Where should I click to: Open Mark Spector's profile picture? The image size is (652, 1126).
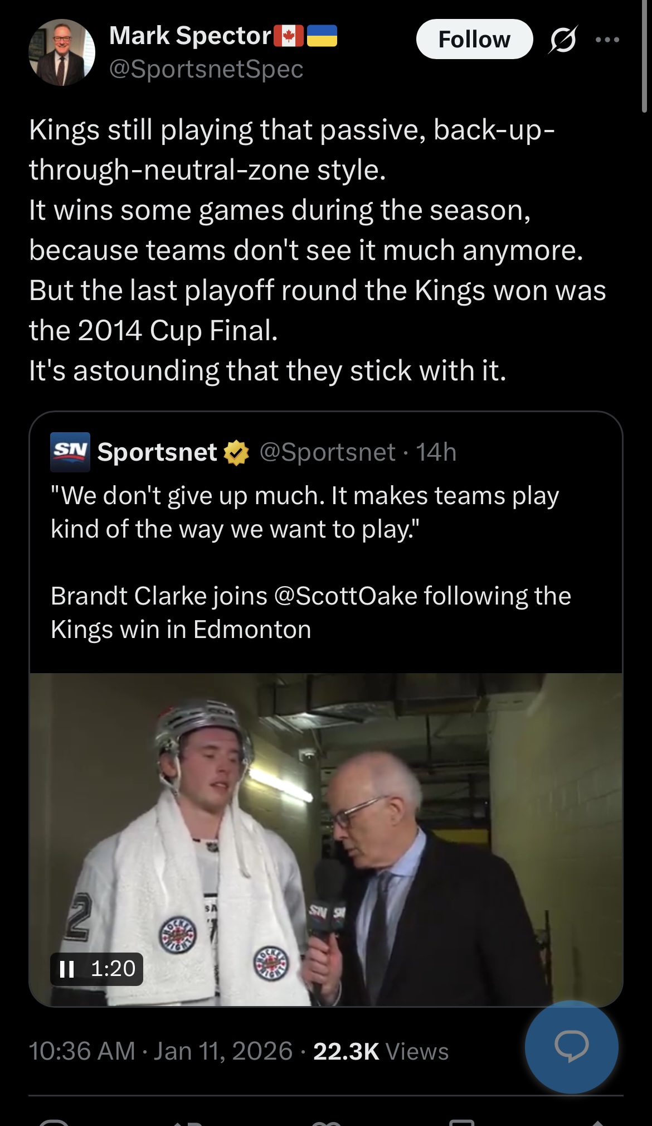[62, 52]
